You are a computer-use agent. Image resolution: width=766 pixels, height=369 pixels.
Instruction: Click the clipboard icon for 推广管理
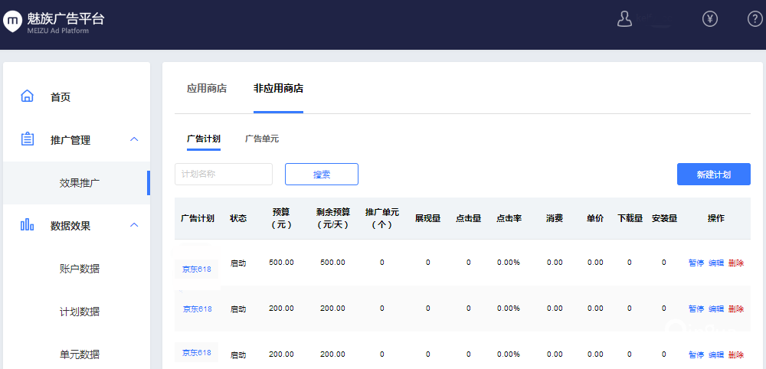[x=28, y=139]
